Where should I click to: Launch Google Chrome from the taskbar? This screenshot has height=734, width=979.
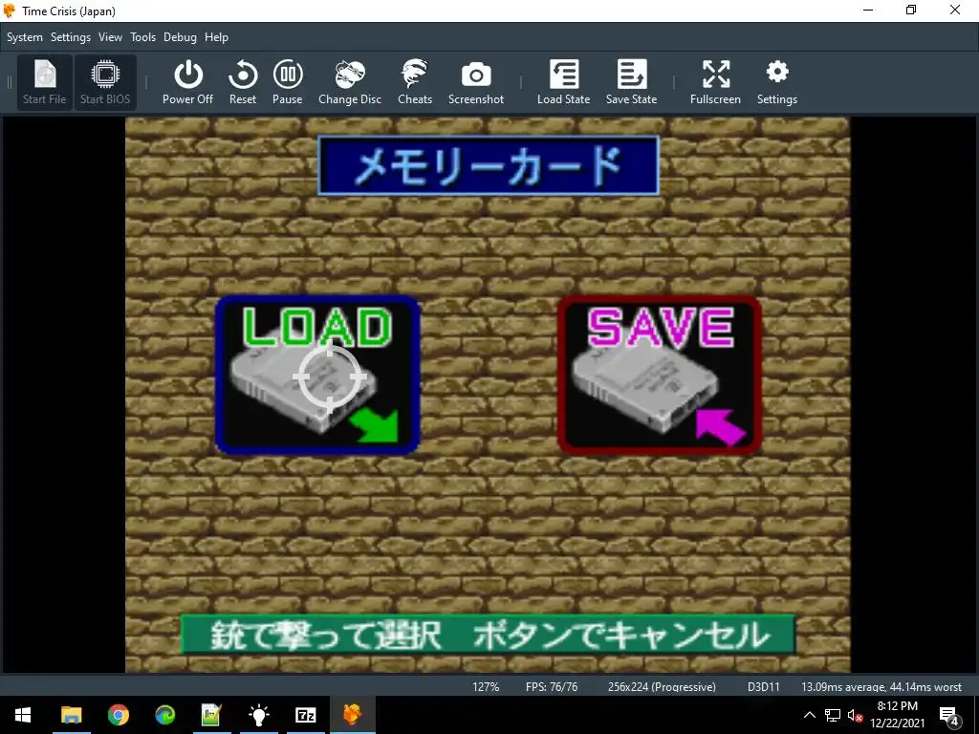point(118,715)
